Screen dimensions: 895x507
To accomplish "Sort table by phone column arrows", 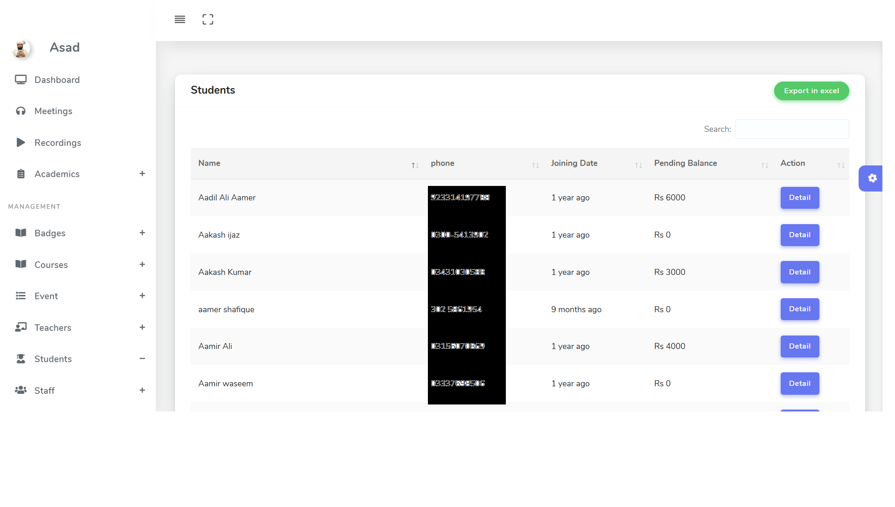I will click(x=536, y=165).
